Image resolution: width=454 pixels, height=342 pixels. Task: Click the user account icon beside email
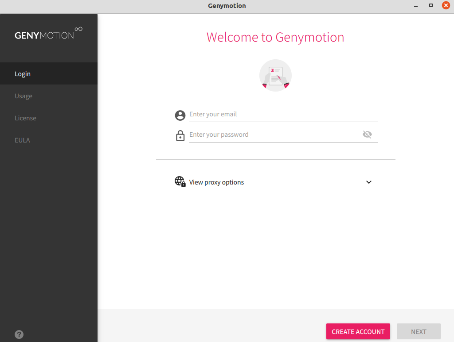[x=180, y=115]
